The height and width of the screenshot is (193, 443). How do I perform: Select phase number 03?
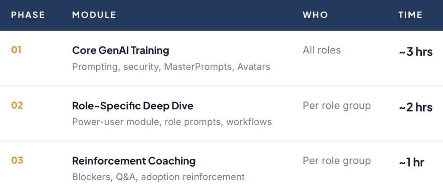click(x=17, y=161)
